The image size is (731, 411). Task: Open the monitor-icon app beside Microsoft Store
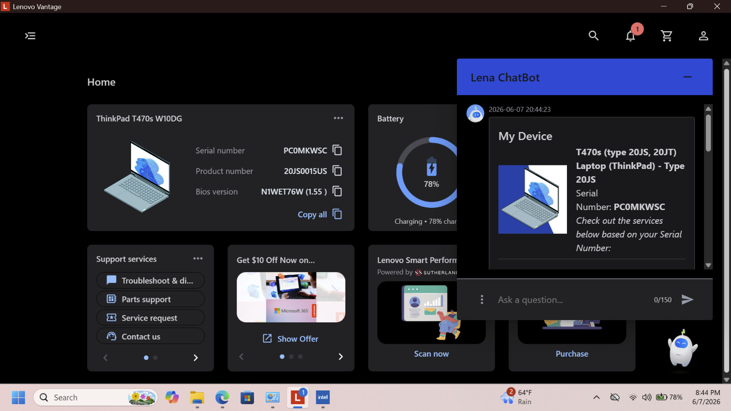pos(272,398)
